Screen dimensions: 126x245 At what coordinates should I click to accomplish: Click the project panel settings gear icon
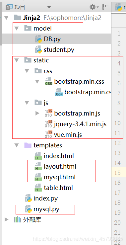[x=93, y=7]
